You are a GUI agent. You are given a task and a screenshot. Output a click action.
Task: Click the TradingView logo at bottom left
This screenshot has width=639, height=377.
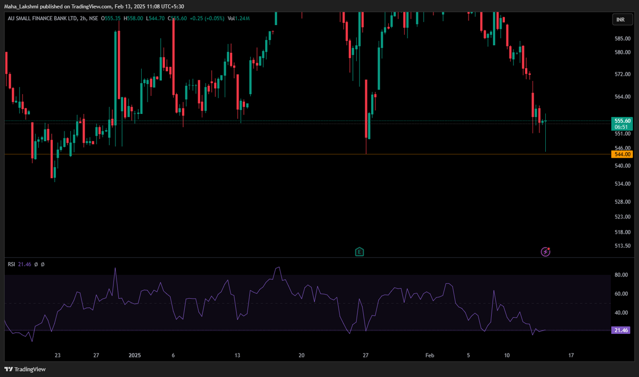(24, 369)
